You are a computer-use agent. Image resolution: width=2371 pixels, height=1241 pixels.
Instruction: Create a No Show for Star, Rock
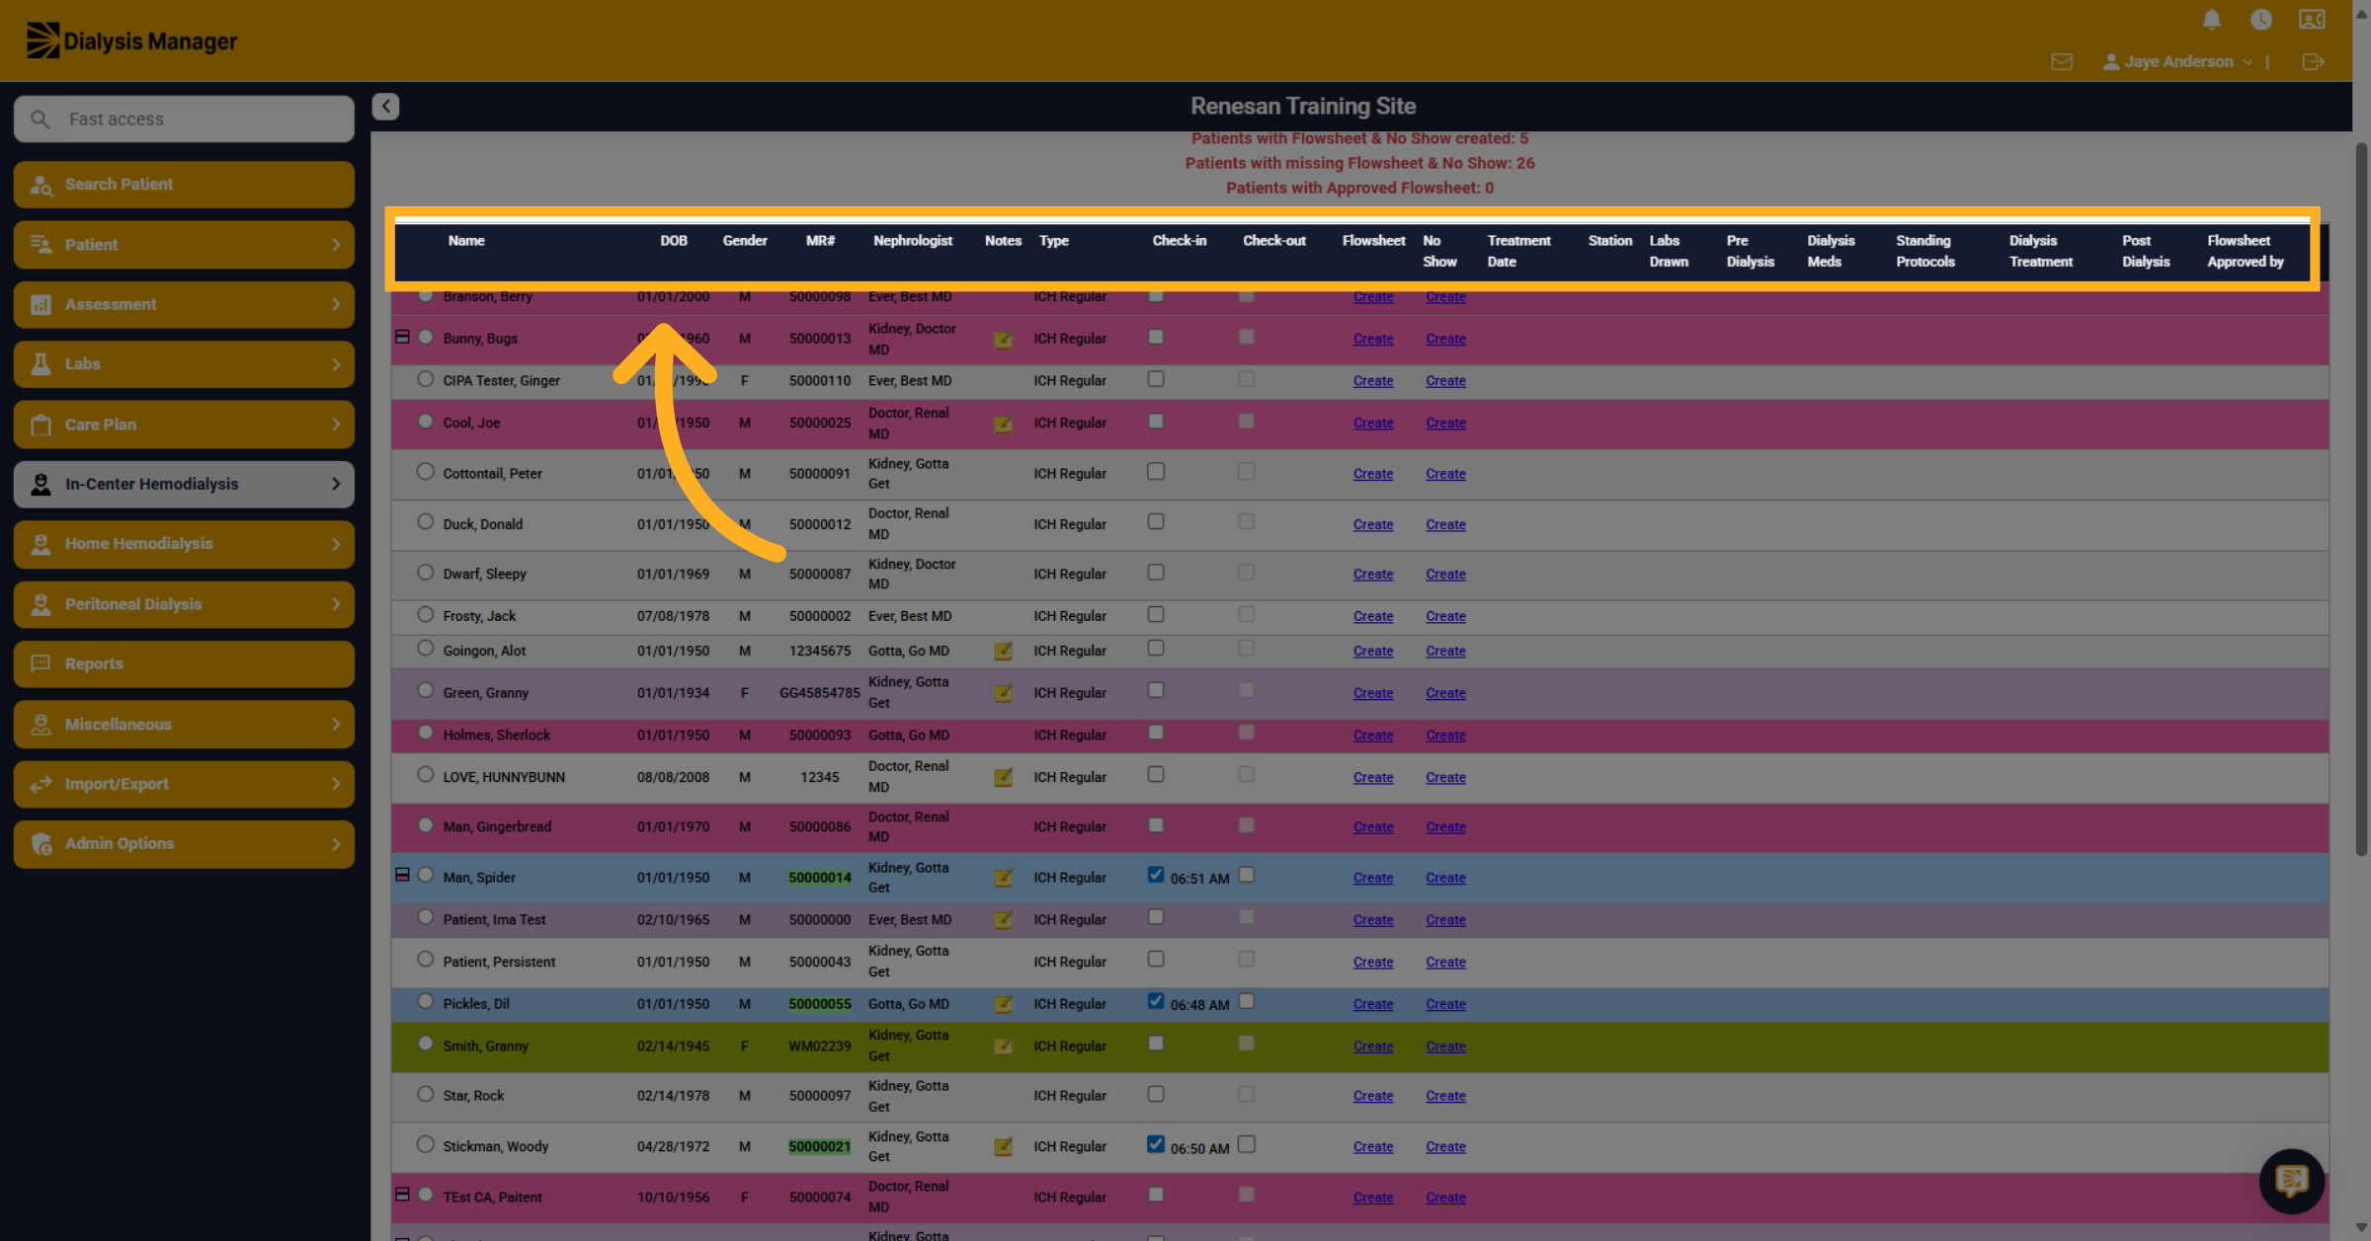pyautogui.click(x=1445, y=1096)
